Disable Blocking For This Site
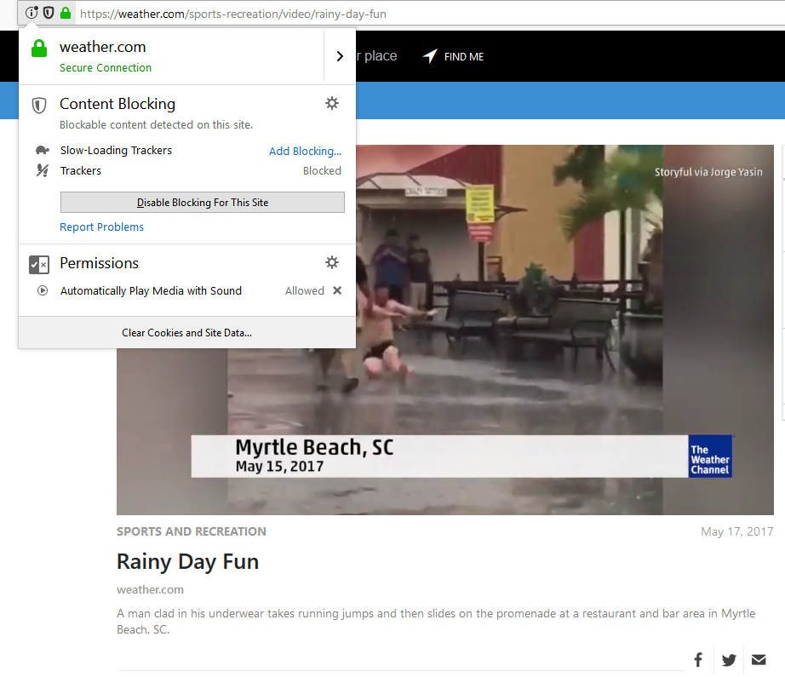Viewport: 785px width, 677px height. [203, 203]
